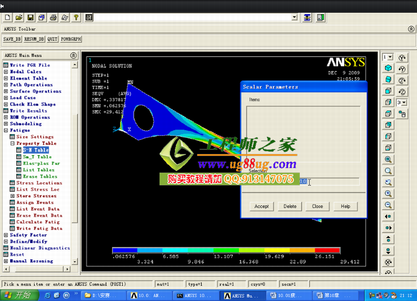Click the rotate about +Y icon

402,57
